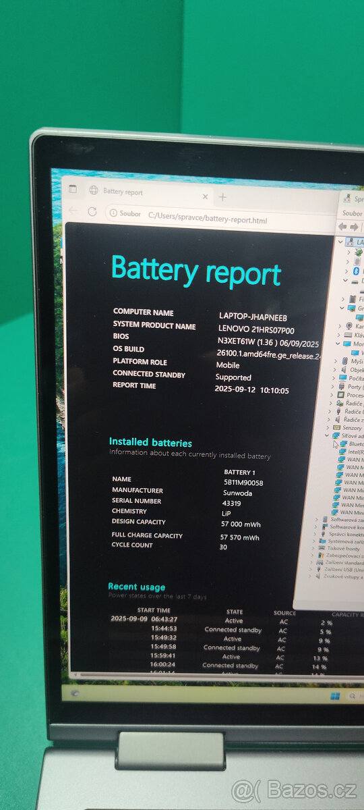Select the Softwarová zařízení category

[342, 520]
